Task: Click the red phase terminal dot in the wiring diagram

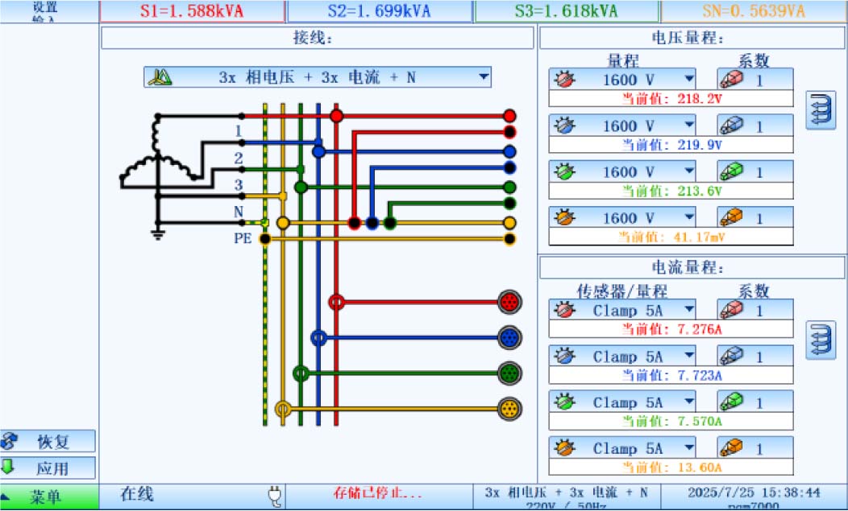Action: coord(336,115)
